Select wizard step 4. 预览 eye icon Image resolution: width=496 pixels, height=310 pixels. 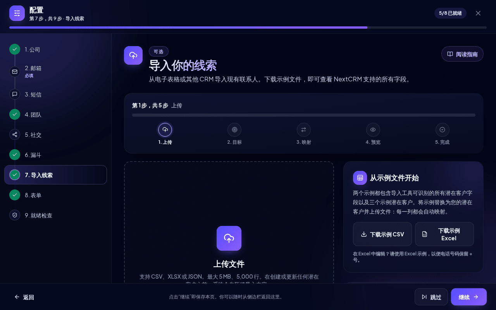pos(373,130)
